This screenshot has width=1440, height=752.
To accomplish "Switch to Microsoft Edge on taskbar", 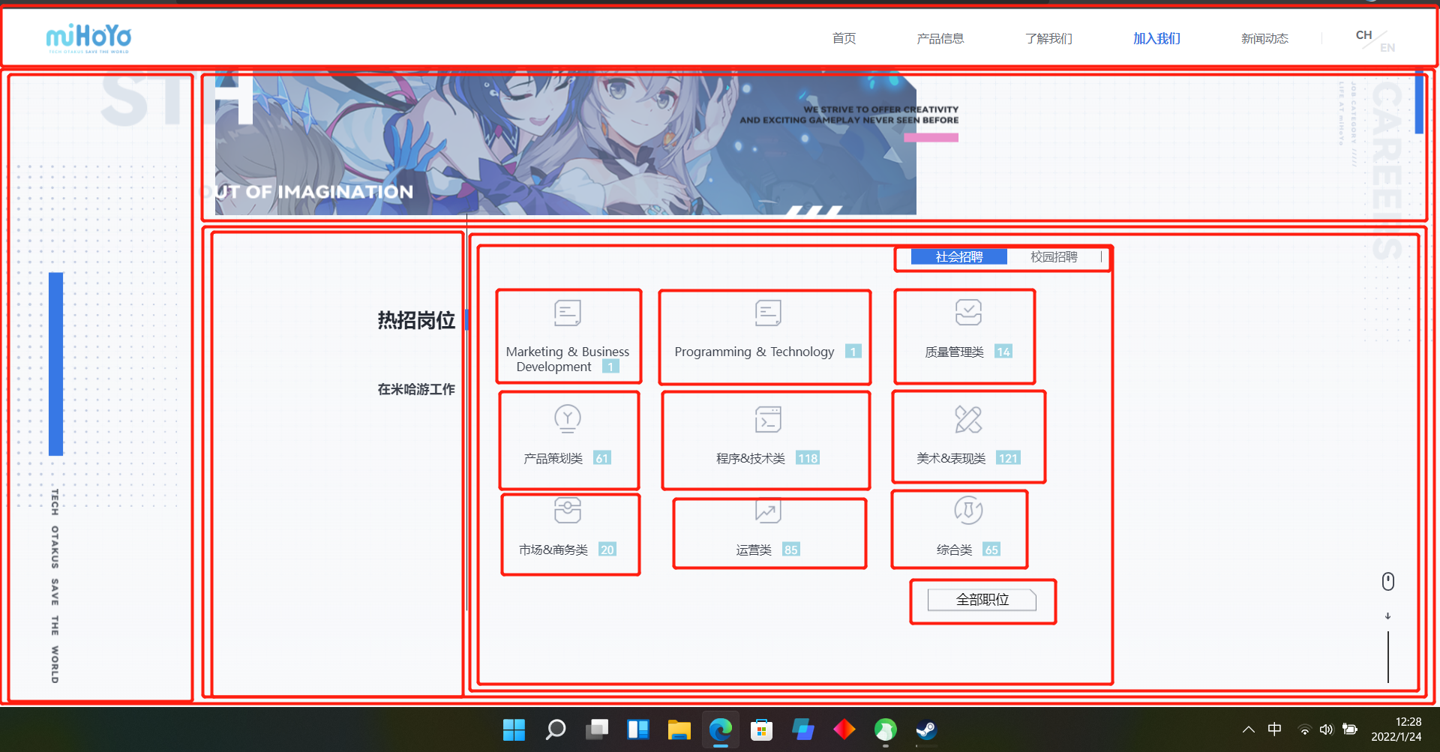I will pos(721,730).
